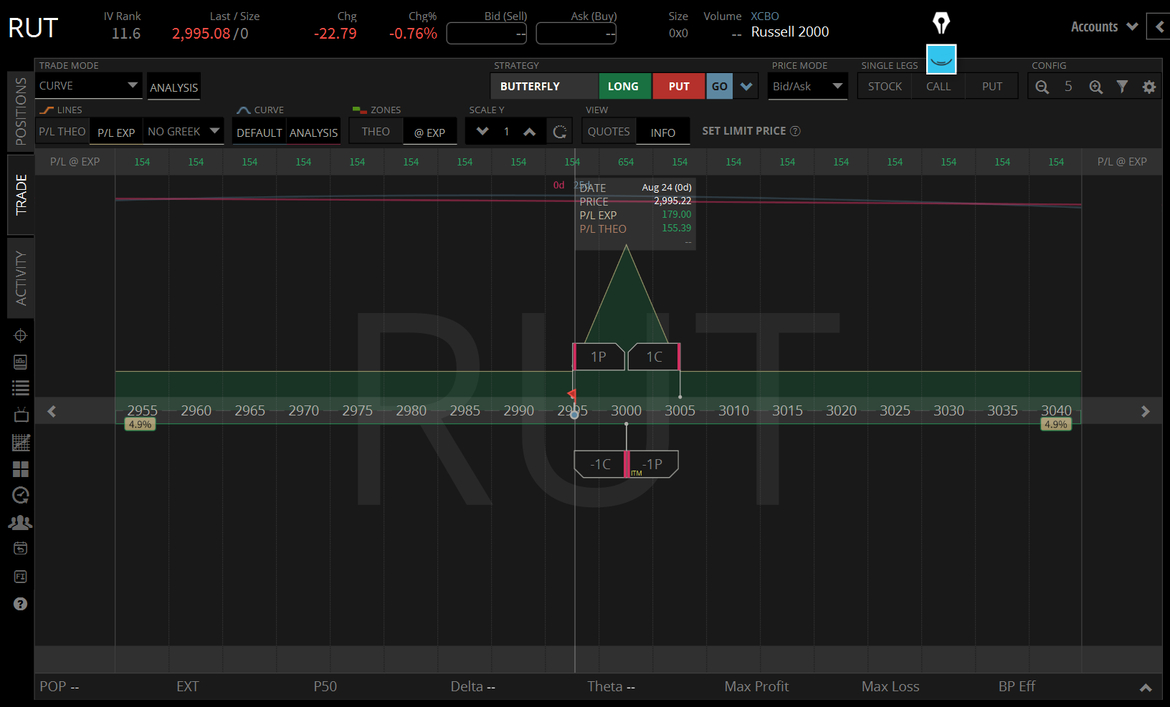Click the BUTTERFLY strategy button

(545, 87)
